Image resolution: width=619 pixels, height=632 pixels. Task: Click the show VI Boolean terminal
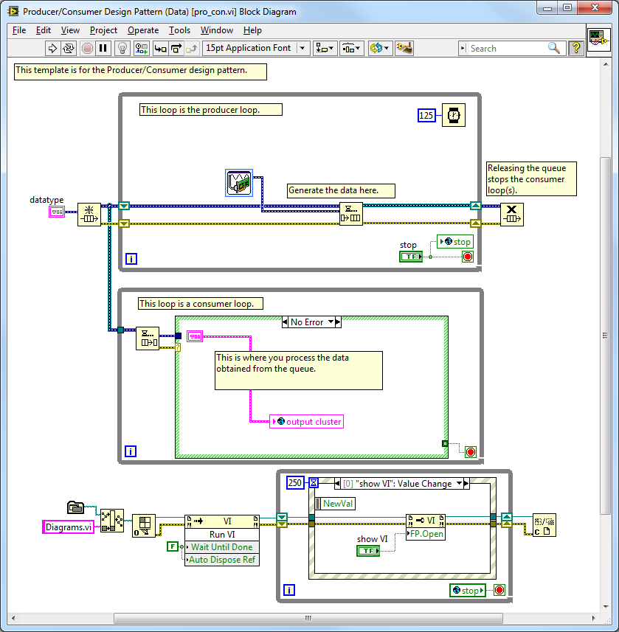(x=368, y=551)
